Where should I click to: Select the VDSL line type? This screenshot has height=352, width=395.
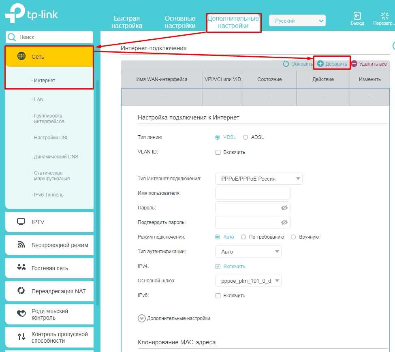(218, 137)
